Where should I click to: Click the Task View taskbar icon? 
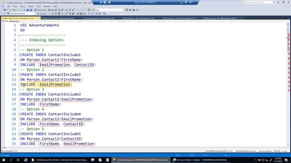(18, 160)
